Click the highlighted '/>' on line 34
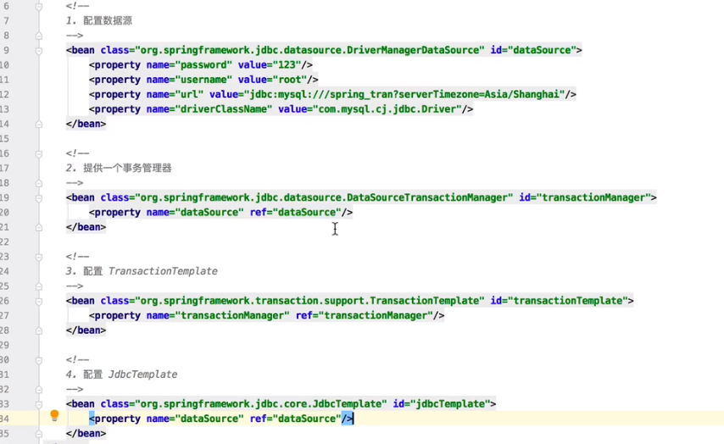 click(x=347, y=419)
